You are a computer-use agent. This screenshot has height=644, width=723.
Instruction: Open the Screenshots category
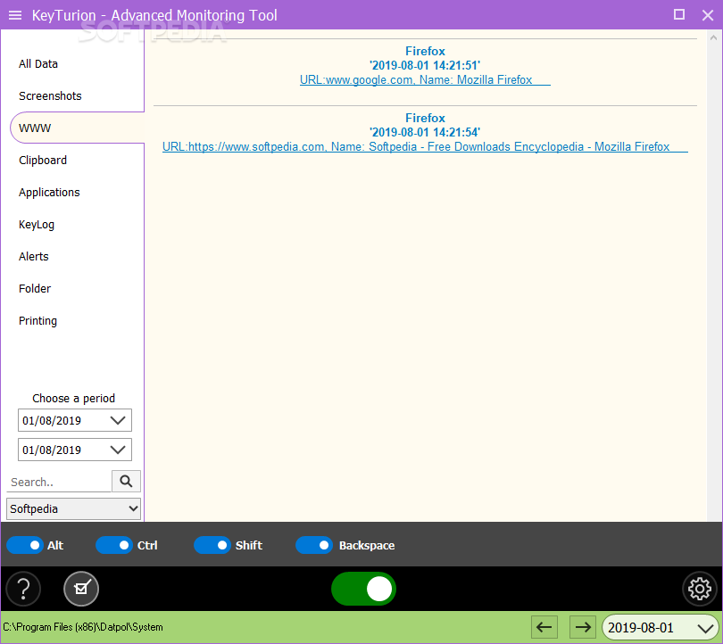coord(50,95)
